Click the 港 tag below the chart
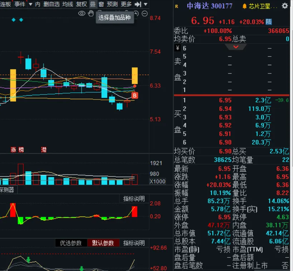Image resolution: width=293 pixels, height=271 pixels. pyautogui.click(x=44, y=150)
